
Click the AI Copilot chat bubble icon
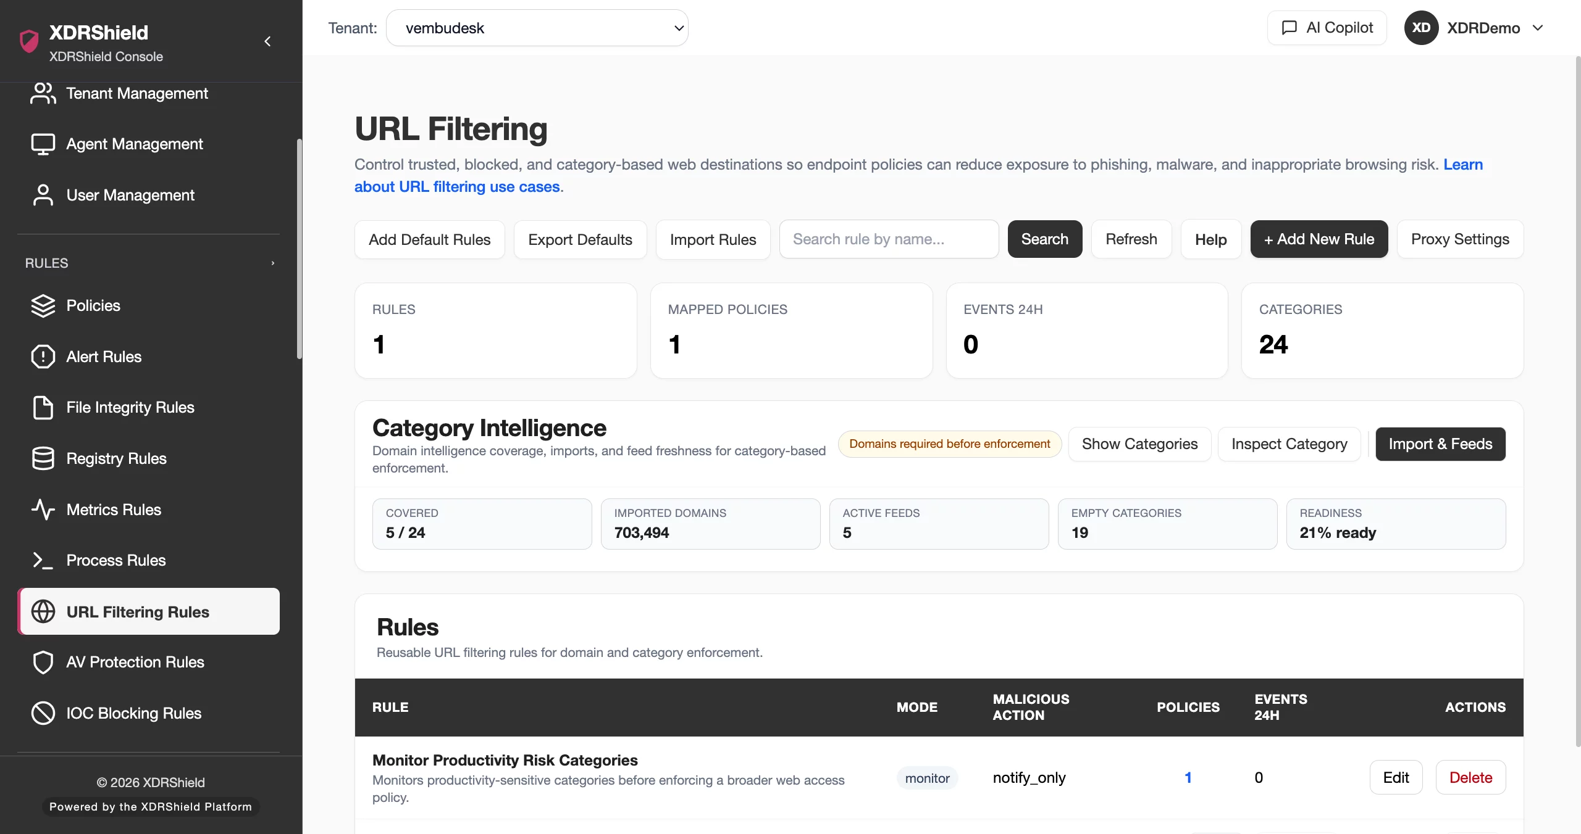point(1289,28)
